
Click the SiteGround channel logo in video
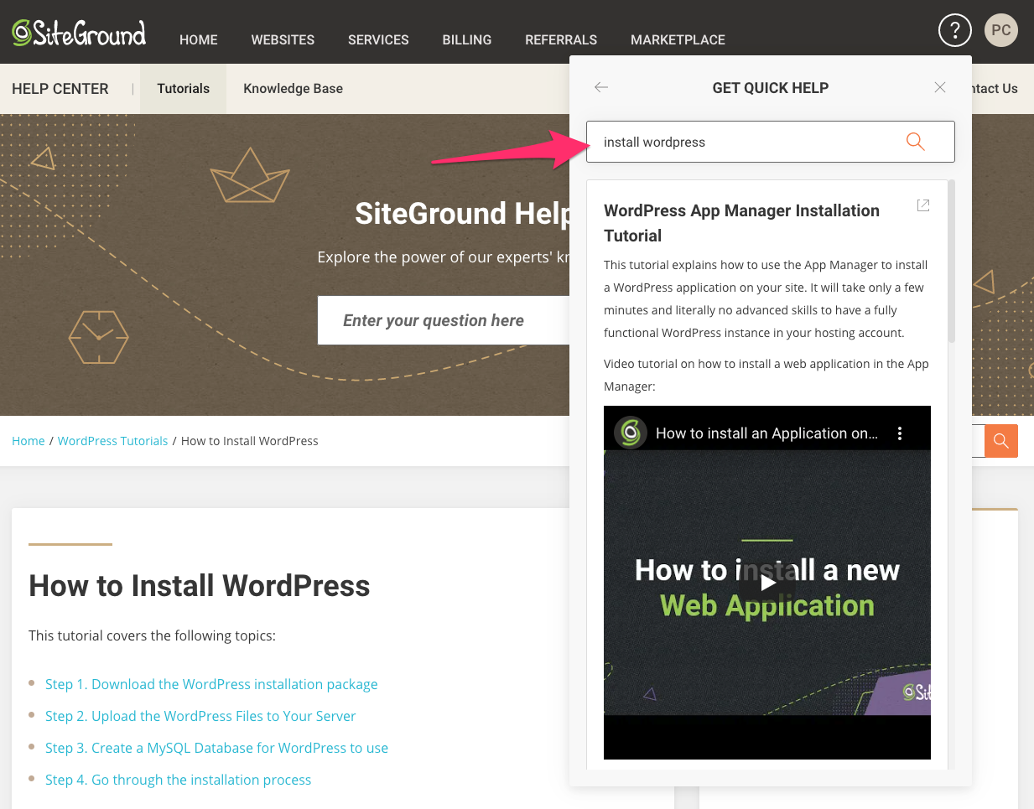[x=631, y=433]
